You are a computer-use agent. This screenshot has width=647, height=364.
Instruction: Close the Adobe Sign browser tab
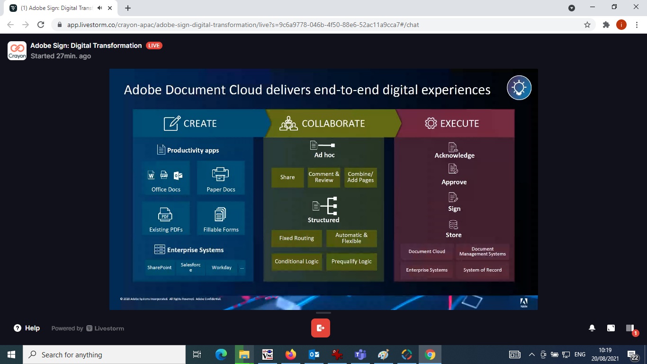point(110,8)
